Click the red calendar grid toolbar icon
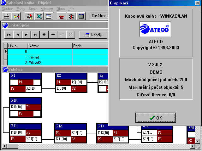Screen dimensions: 202x151 [x=81, y=16]
